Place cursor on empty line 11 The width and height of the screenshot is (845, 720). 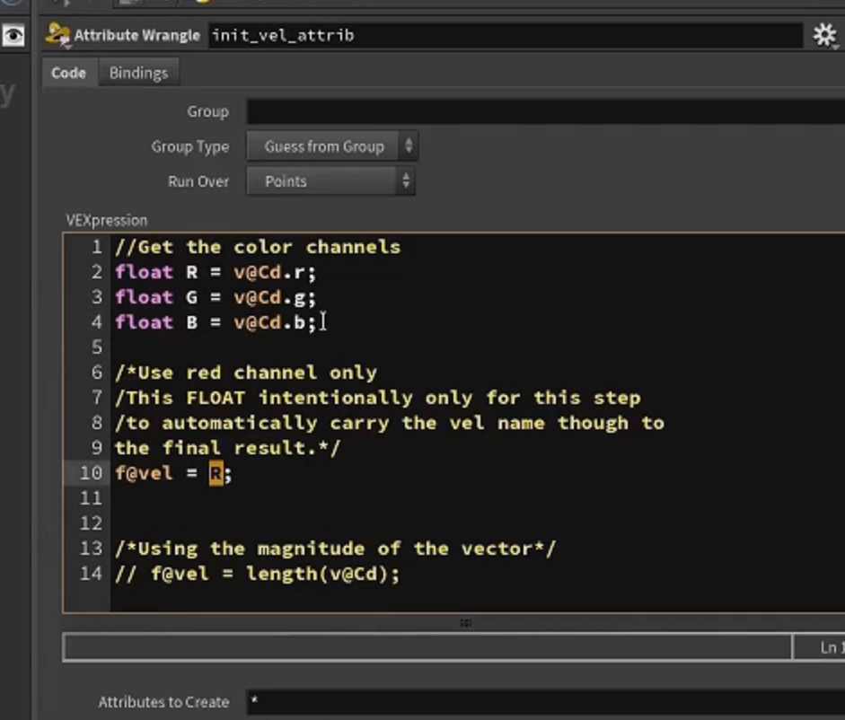click(x=474, y=498)
